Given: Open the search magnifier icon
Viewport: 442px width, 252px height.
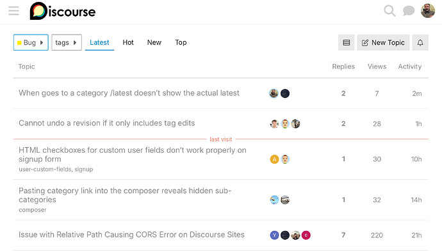Looking at the screenshot, I should click(x=389, y=11).
